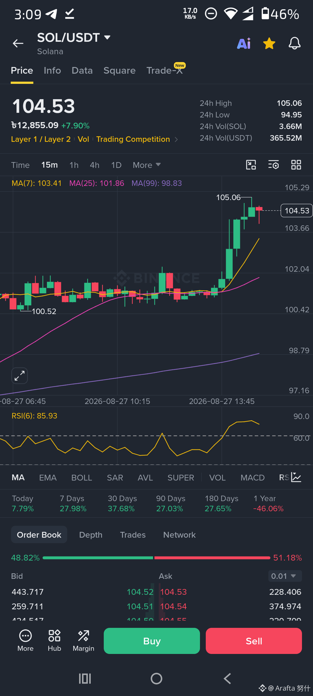Tap the Today 7.79% performance

point(23,503)
